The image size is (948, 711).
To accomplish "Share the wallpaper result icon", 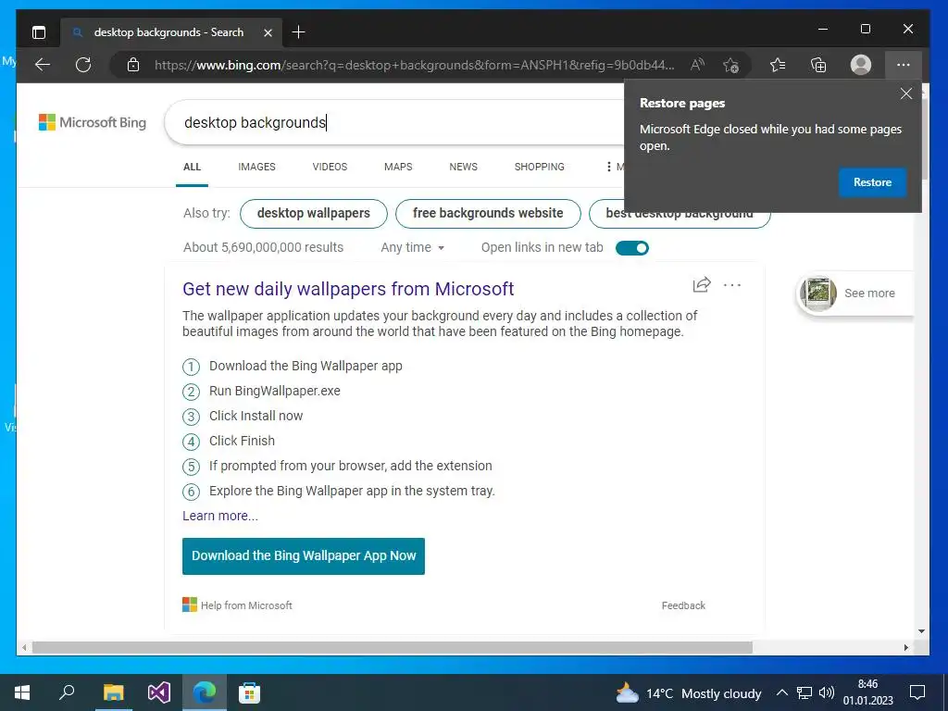I will [x=702, y=285].
